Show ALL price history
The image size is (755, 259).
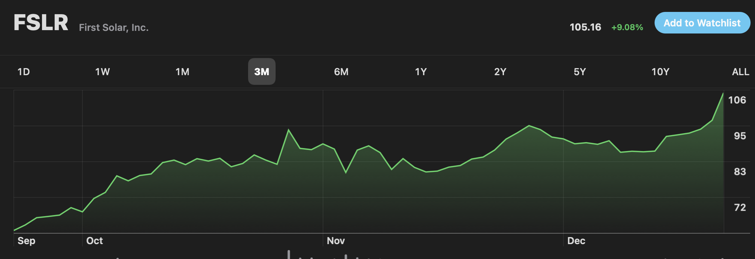(740, 72)
